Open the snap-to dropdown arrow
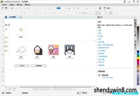 tap(96, 8)
